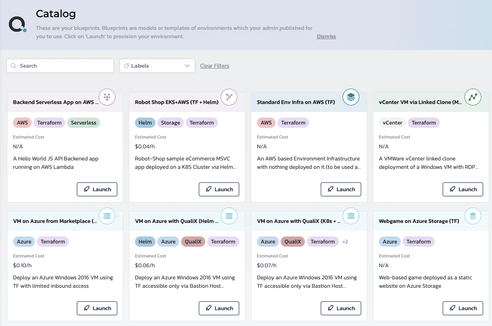Click Terraform label on Backend Serverless App card
This screenshot has width=492, height=326.
tap(49, 123)
